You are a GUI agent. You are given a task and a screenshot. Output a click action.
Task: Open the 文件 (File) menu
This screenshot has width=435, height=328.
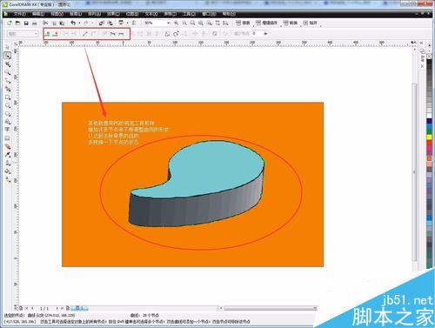tap(19, 14)
